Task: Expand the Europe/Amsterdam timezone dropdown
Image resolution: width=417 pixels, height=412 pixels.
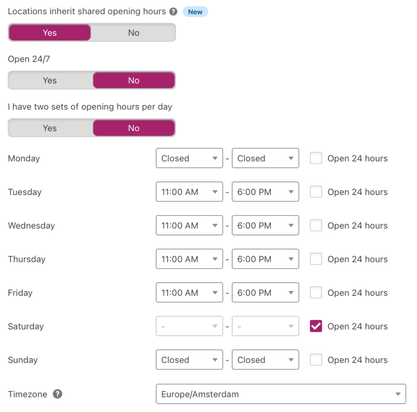Action: click(x=280, y=394)
